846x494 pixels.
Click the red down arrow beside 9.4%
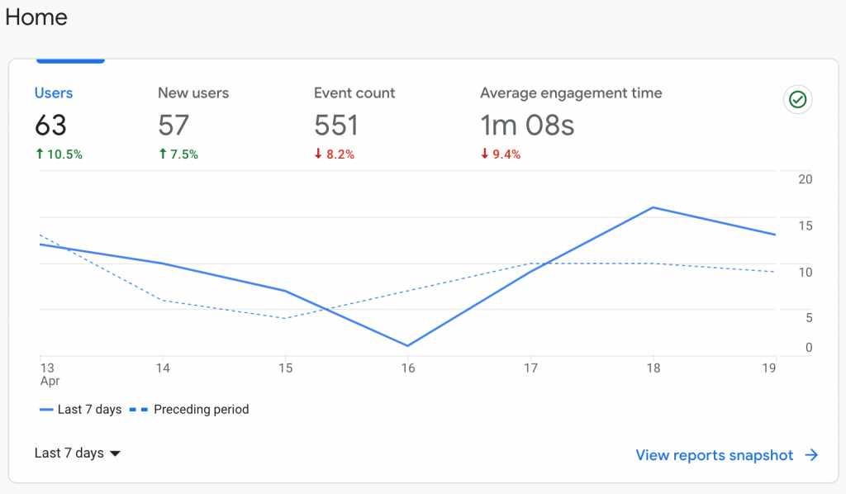pyautogui.click(x=483, y=154)
